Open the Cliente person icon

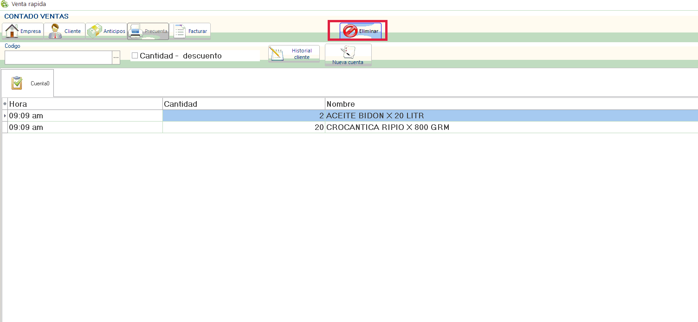pos(55,31)
